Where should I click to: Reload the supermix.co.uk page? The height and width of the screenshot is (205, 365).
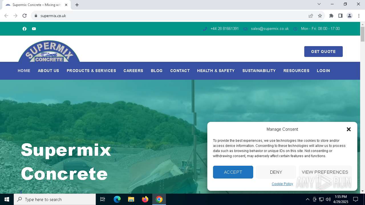[x=25, y=16]
